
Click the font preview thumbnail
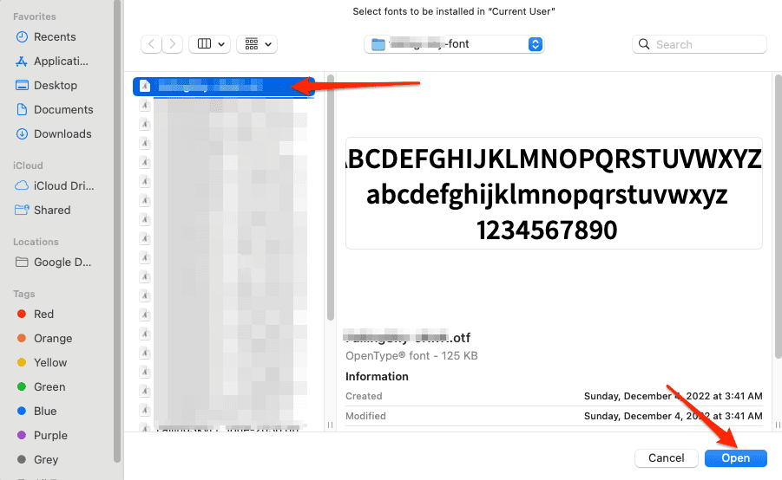click(x=554, y=193)
